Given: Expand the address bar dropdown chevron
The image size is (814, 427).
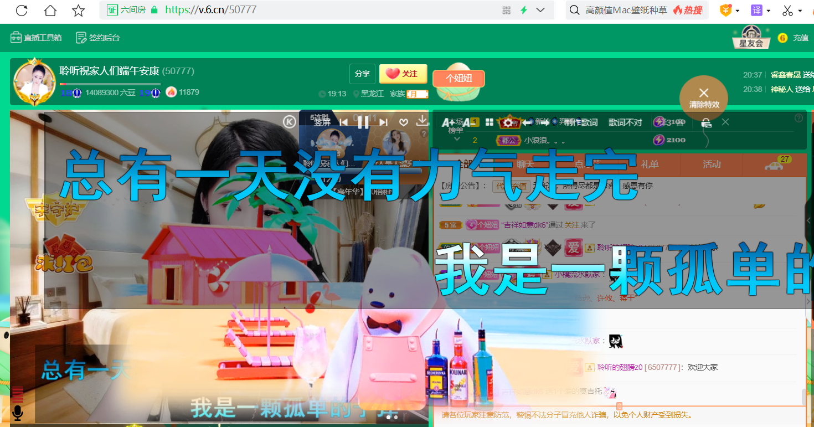Looking at the screenshot, I should tap(541, 10).
